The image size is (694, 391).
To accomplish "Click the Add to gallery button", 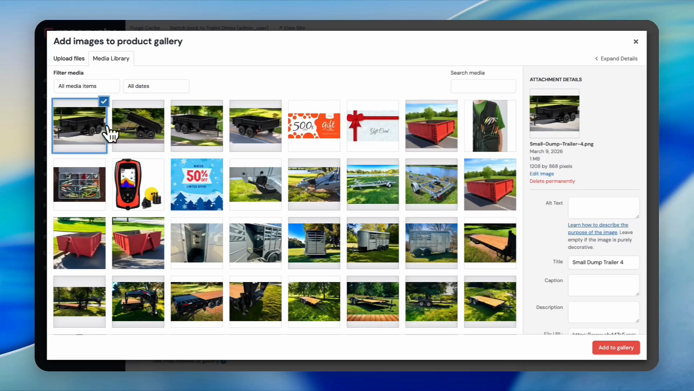I will 616,348.
